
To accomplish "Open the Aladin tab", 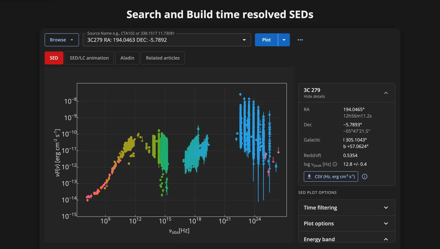I will point(127,58).
